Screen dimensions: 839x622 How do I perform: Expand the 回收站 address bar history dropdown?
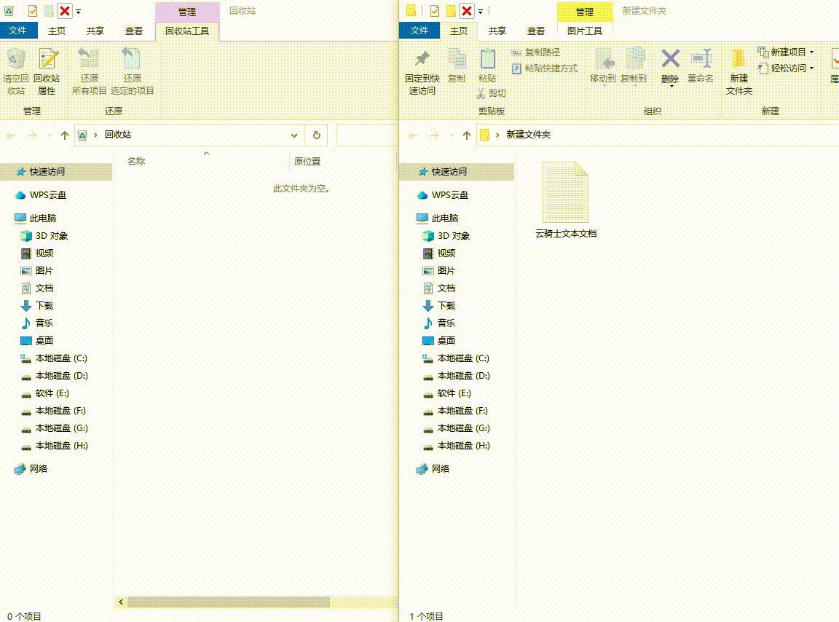coord(294,135)
